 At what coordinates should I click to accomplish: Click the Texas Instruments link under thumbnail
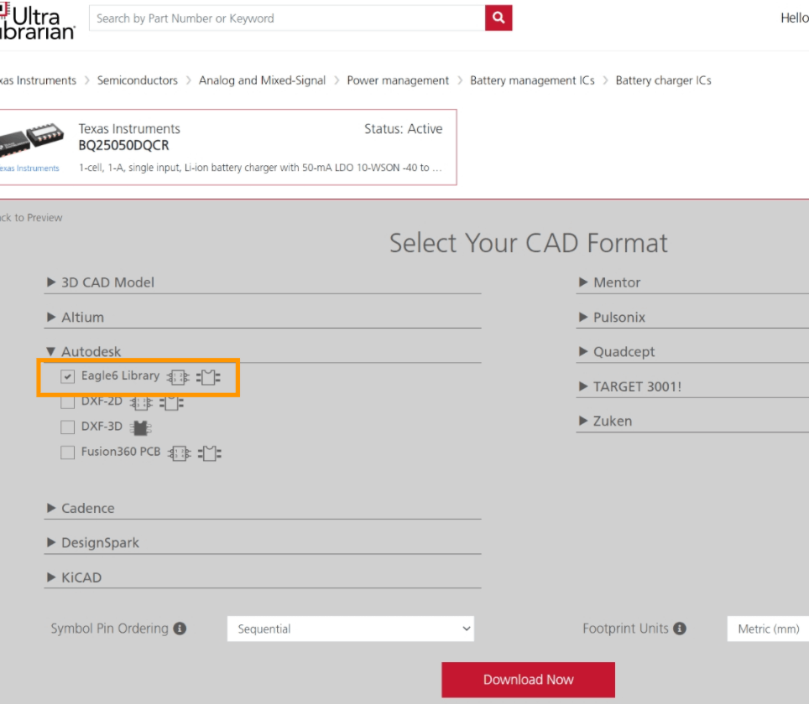(29, 168)
